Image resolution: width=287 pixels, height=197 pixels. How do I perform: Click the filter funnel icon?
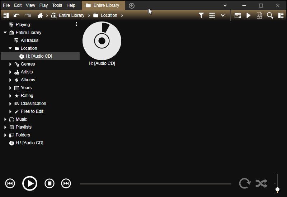(201, 15)
